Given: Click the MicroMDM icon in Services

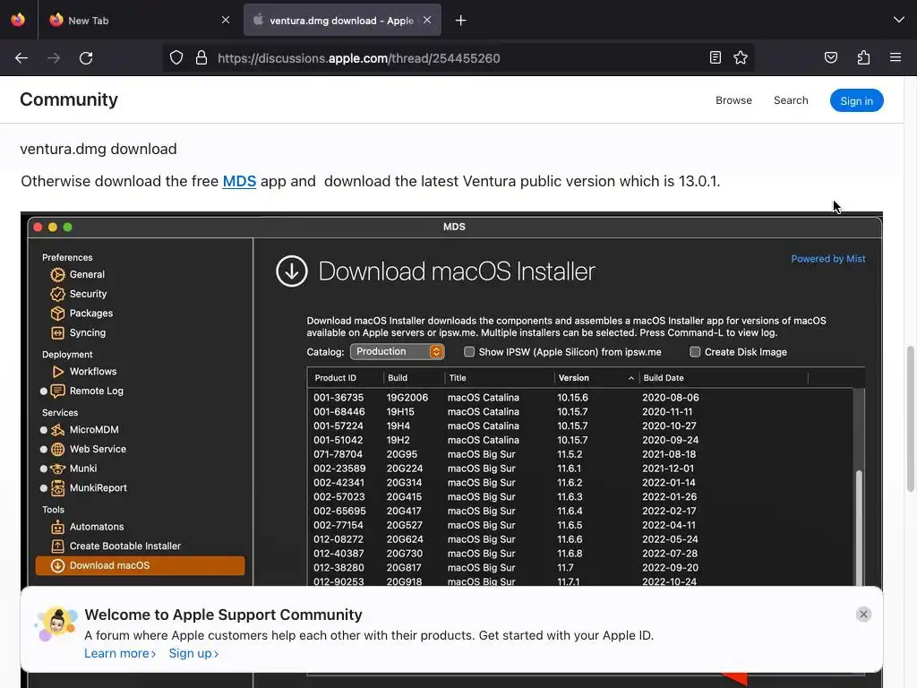Looking at the screenshot, I should (57, 430).
